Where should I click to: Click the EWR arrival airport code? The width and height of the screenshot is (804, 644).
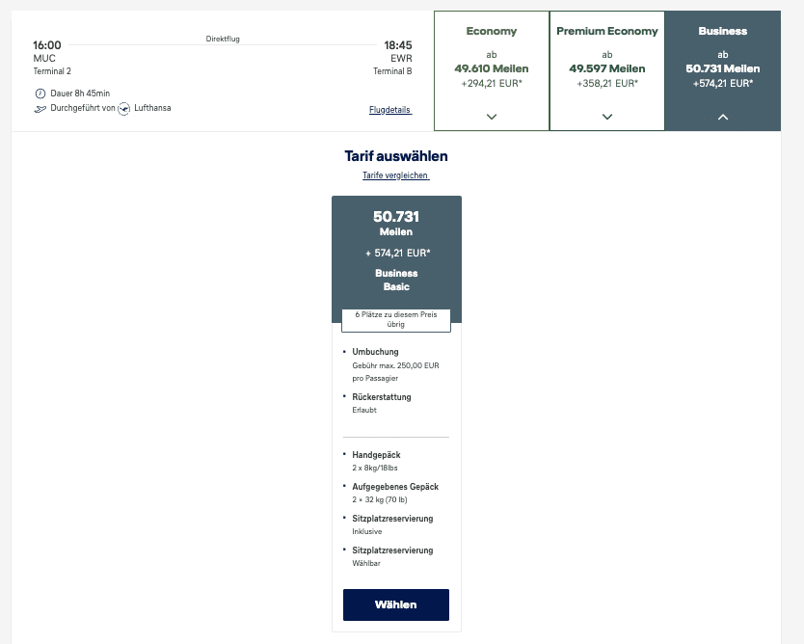click(x=401, y=58)
